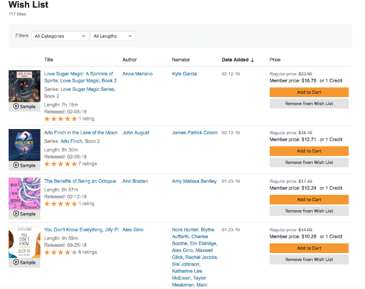Click star rating for Arlo Finch
Image resolution: width=365 pixels, height=289 pixels.
(60, 164)
